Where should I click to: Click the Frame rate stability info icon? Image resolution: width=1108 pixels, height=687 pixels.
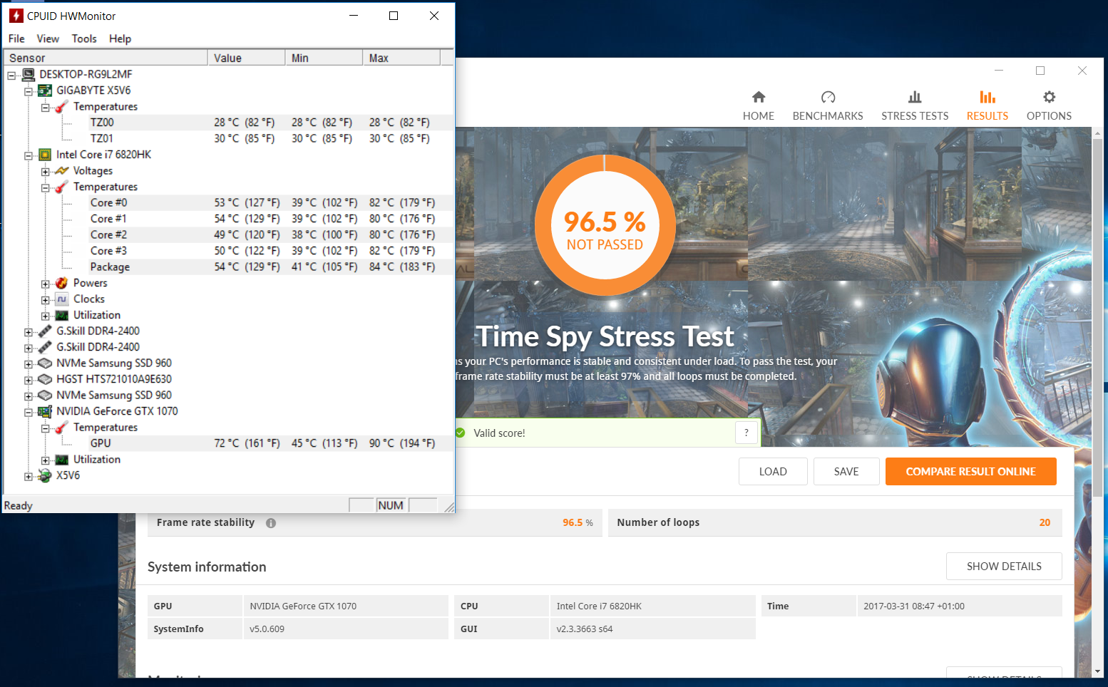(x=271, y=523)
